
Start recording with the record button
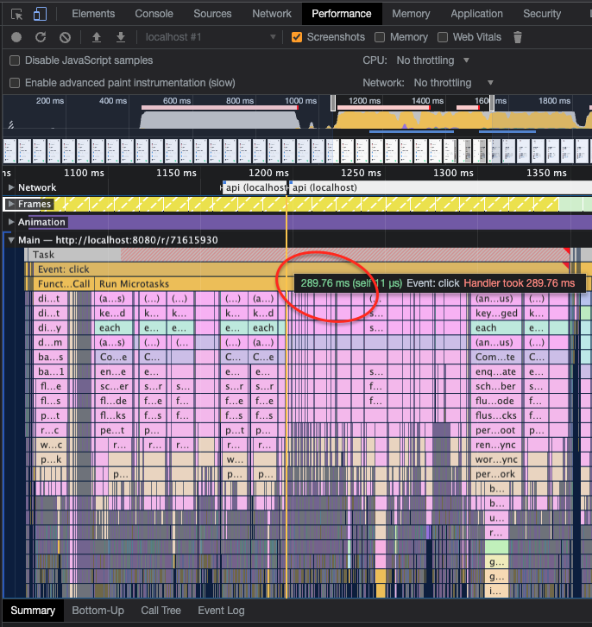click(16, 37)
